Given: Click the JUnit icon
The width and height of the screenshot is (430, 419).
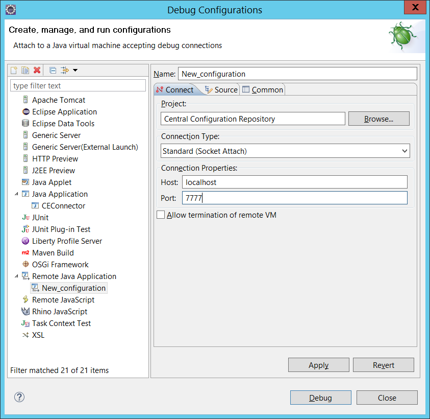Looking at the screenshot, I should pos(26,217).
